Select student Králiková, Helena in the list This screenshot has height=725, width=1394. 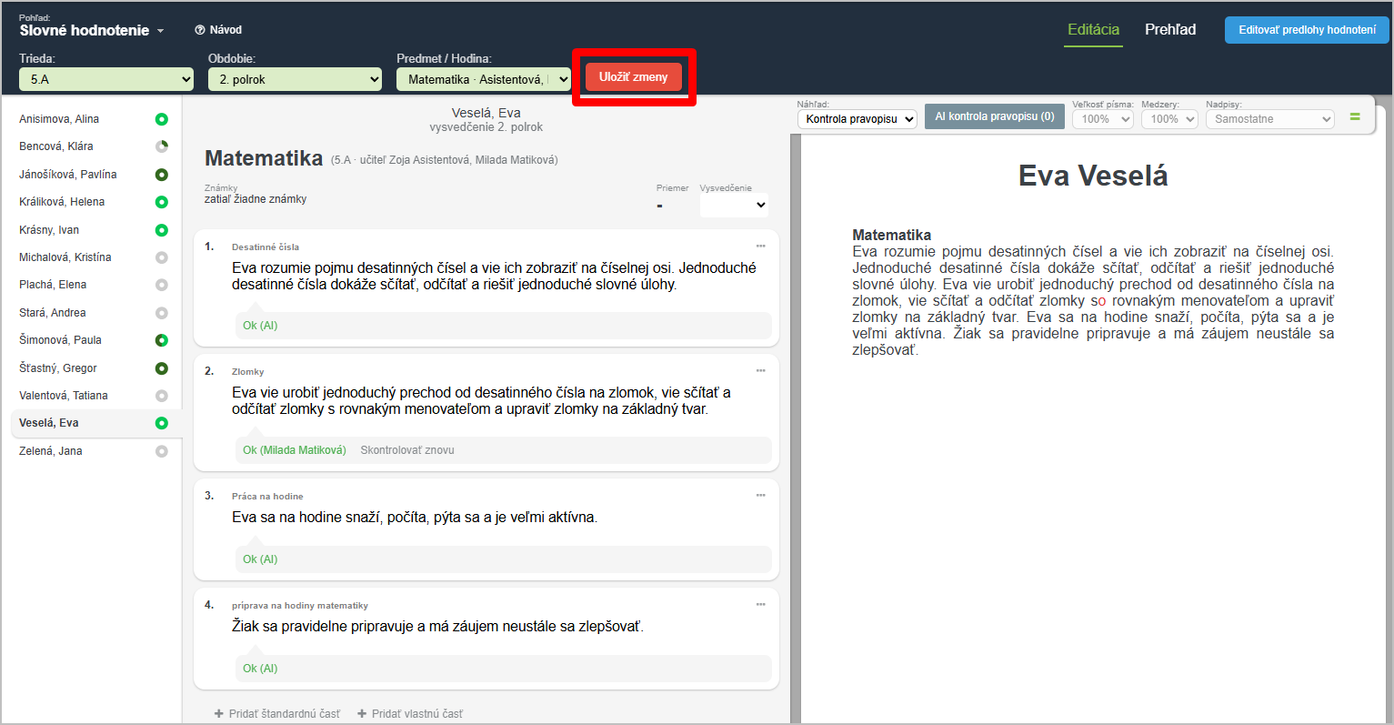click(x=62, y=202)
